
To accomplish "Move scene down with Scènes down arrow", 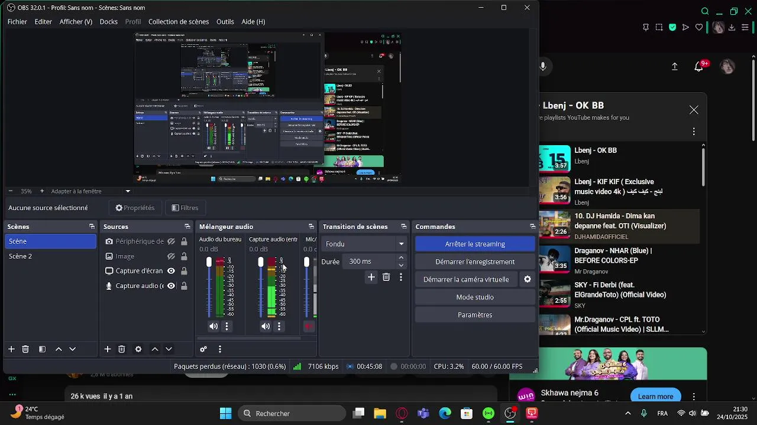I will pyautogui.click(x=73, y=349).
